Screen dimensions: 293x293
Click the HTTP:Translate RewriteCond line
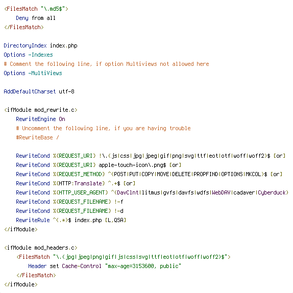click(x=76, y=183)
